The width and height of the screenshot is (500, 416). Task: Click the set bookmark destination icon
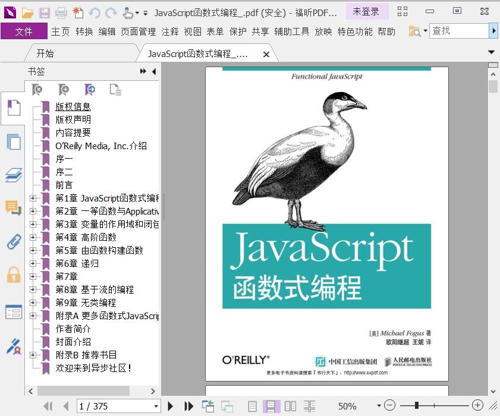tap(90, 90)
